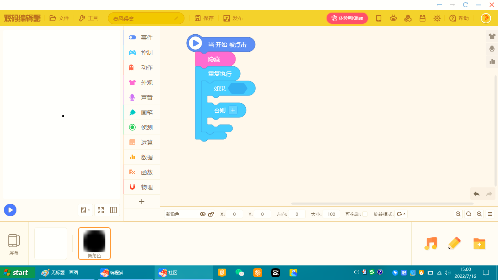Open the 帮助 help menu
The height and width of the screenshot is (280, 498).
tap(459, 18)
